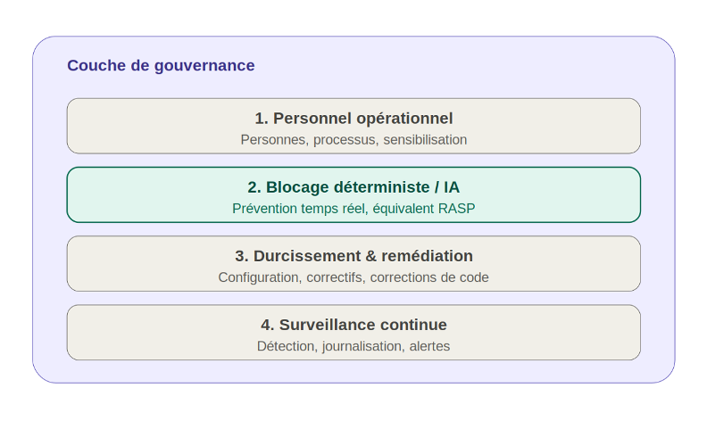707x421 pixels.
Task: Click the "Détection, journalisation, alertes" subtitle
Action: [x=353, y=346]
